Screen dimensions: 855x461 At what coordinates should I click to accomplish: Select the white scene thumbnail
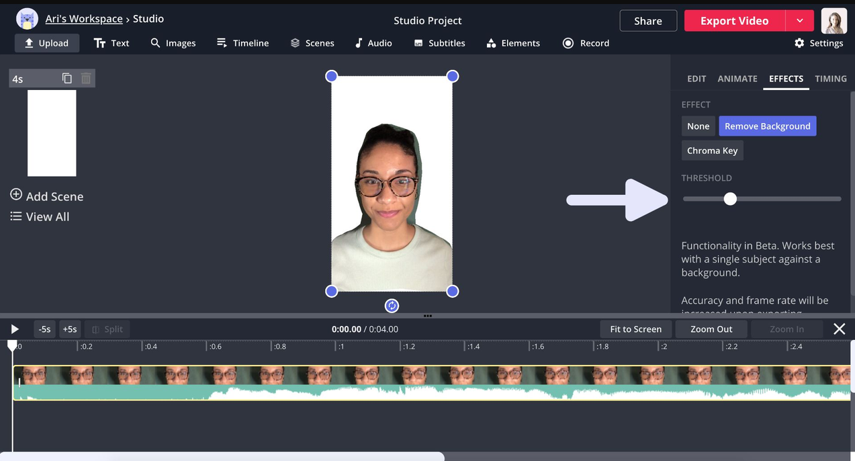[x=52, y=133]
